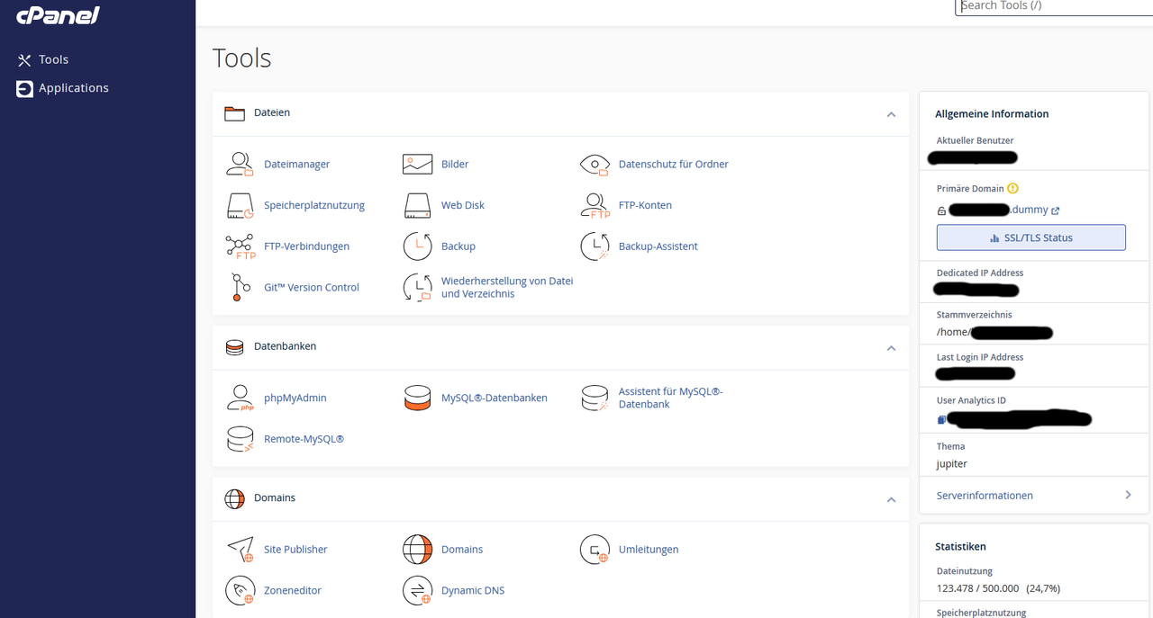Open the Datenschutz für Ordner link

[673, 164]
